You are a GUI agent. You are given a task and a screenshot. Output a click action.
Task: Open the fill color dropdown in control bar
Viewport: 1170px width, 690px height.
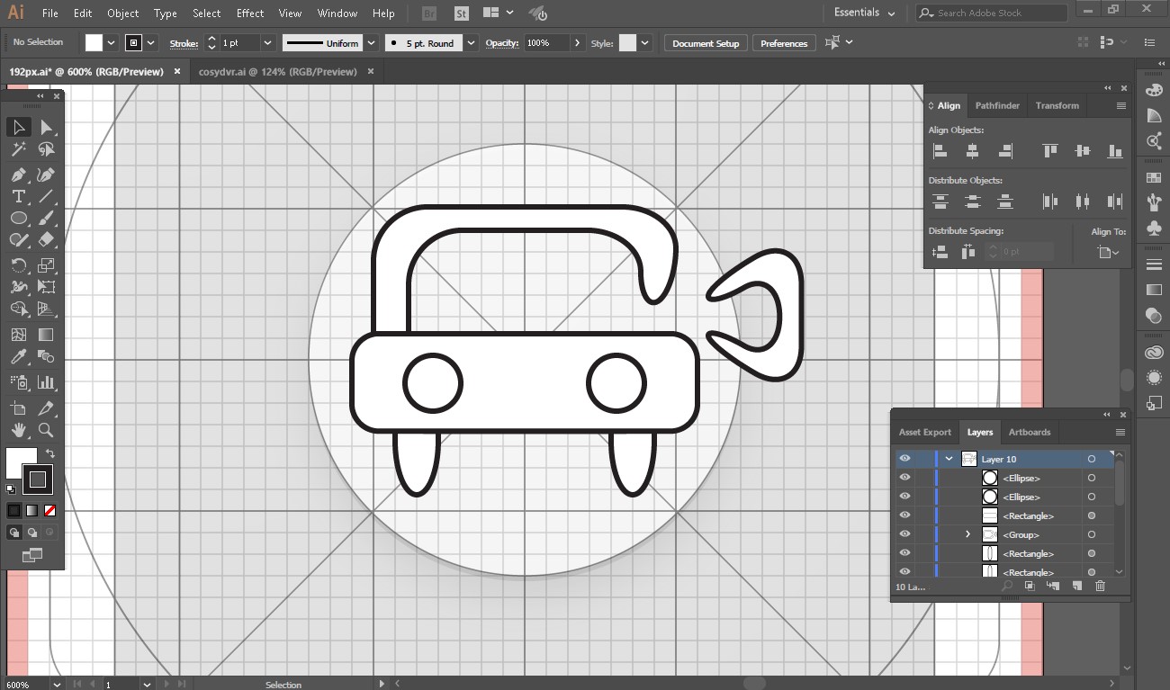coord(112,43)
